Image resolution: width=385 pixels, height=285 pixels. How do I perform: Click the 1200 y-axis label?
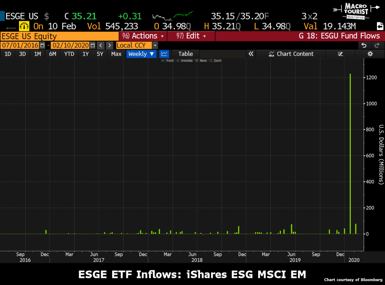pos(371,77)
